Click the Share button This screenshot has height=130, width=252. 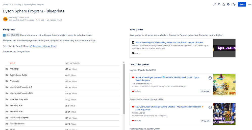242,4
